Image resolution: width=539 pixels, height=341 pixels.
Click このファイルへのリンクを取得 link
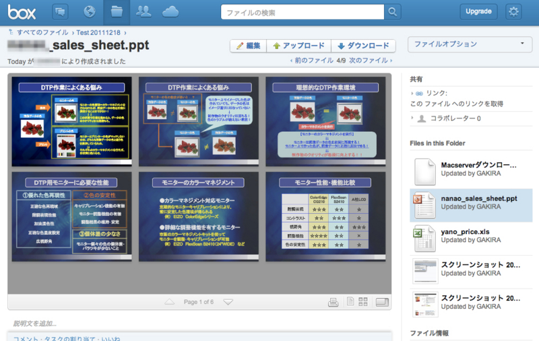click(457, 104)
